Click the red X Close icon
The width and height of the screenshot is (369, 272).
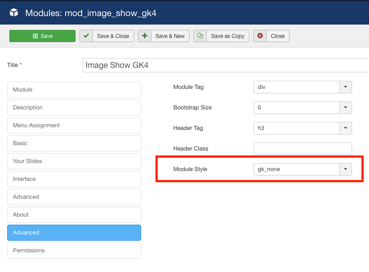(260, 36)
